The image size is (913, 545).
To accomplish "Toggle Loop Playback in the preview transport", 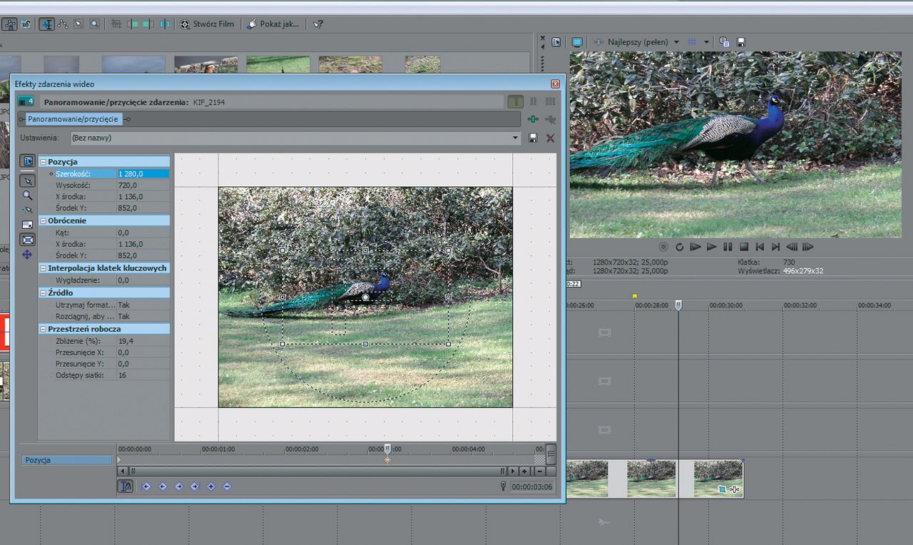I will pos(679,247).
